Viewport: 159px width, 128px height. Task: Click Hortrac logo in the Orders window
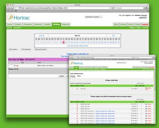pyautogui.click(x=77, y=63)
